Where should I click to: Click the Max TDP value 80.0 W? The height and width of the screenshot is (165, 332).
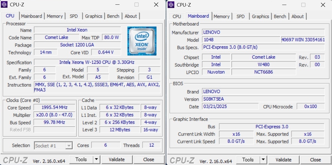(111, 37)
